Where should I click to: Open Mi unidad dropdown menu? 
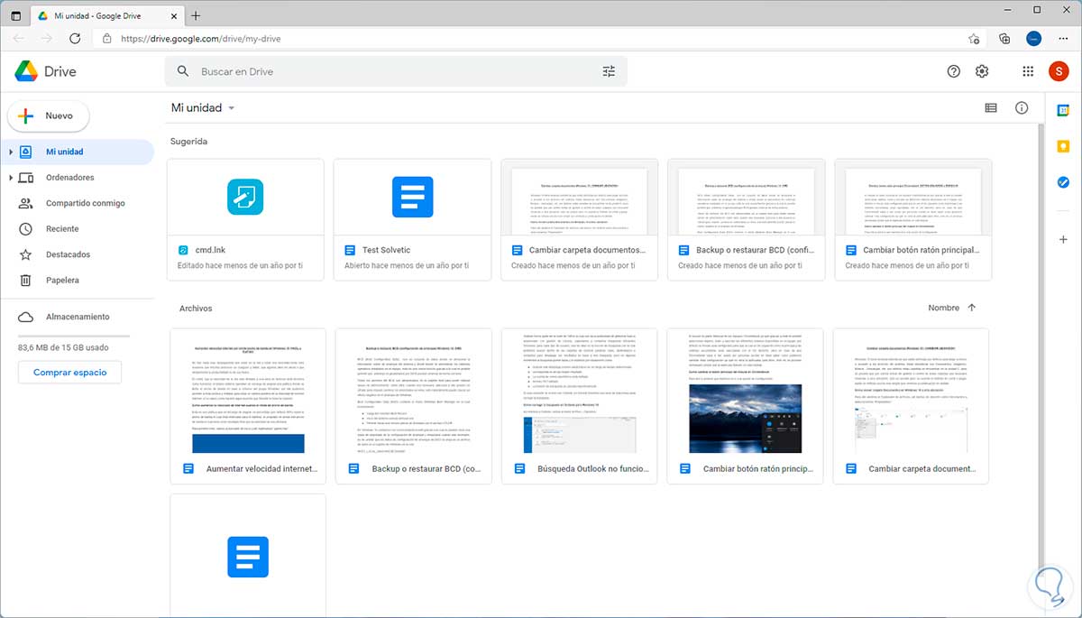(x=203, y=107)
